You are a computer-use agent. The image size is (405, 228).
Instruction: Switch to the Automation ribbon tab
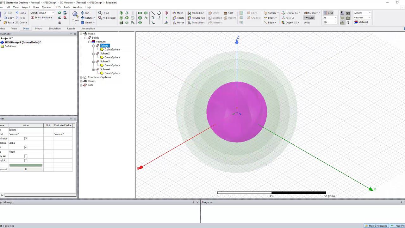88,28
